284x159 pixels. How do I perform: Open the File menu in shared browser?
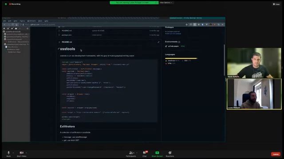click(4, 21)
